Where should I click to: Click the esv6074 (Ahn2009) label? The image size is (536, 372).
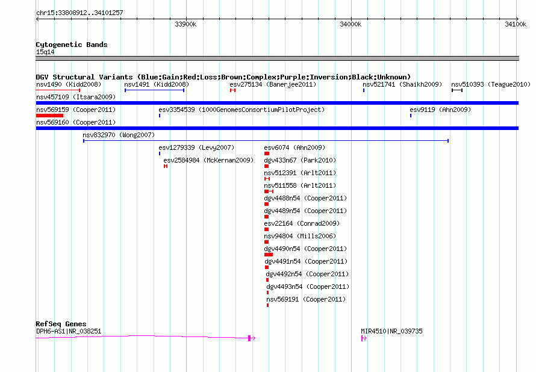coord(294,147)
